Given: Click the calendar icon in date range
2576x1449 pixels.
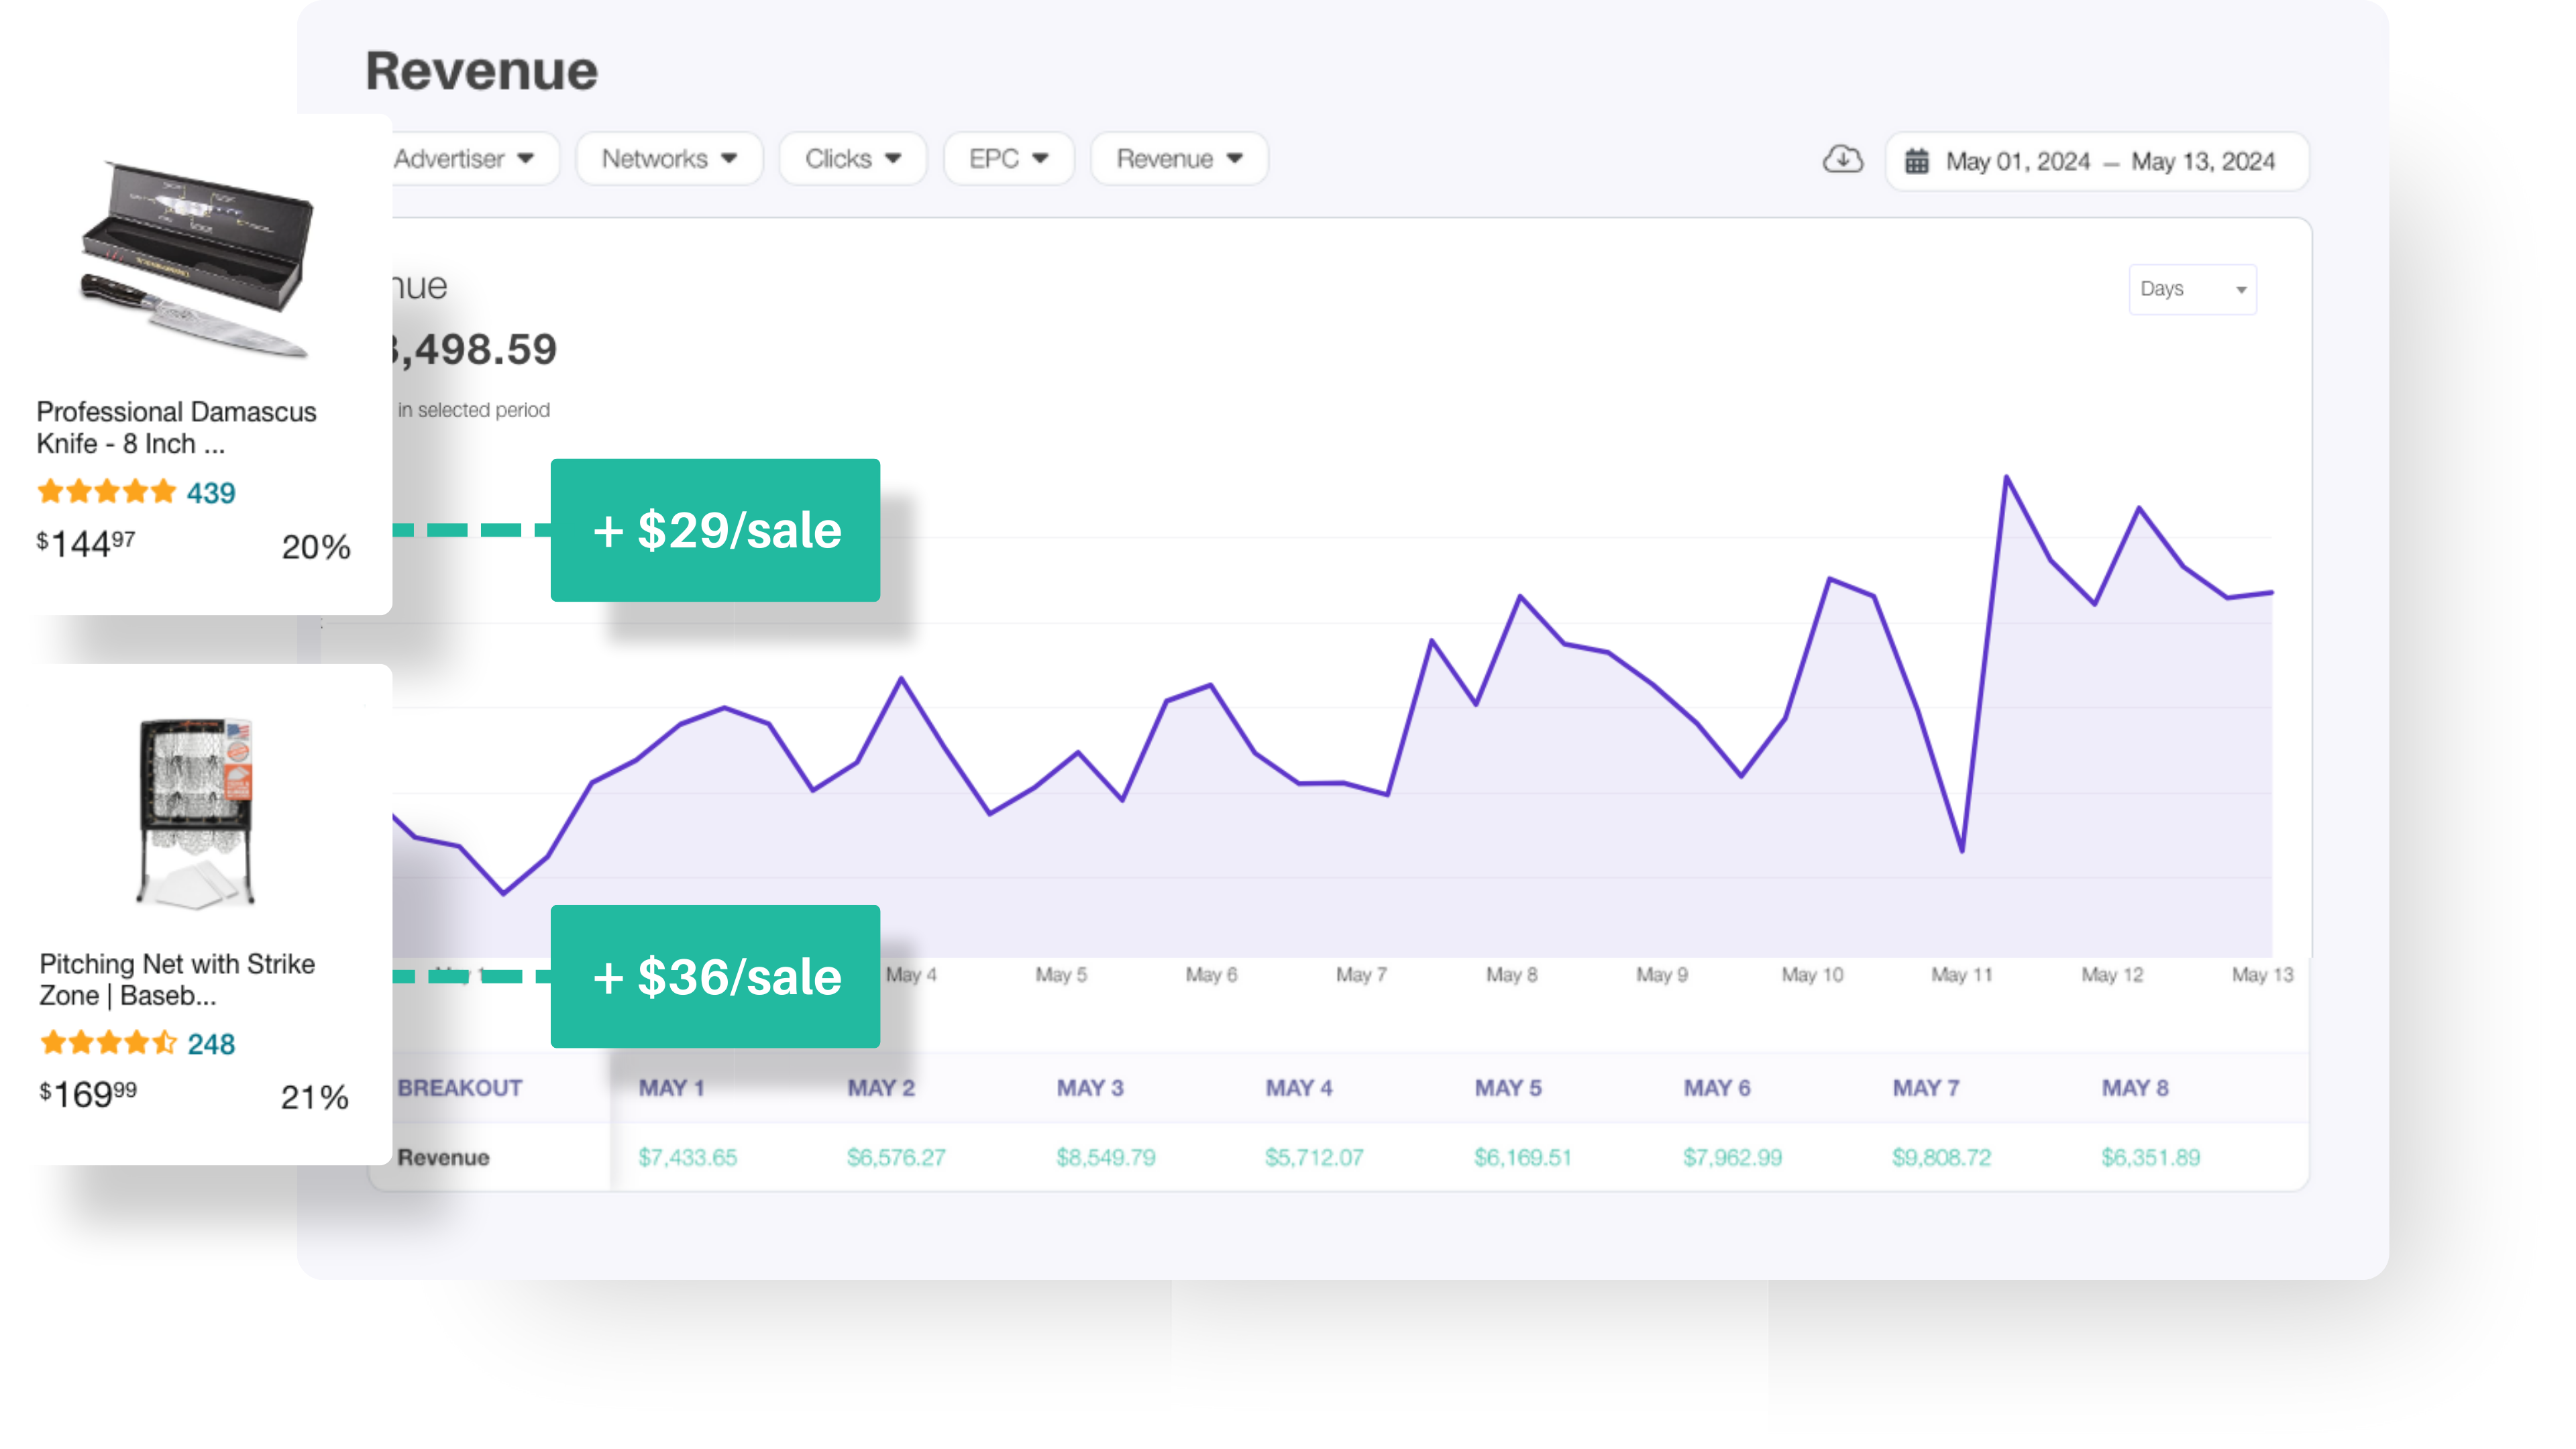Looking at the screenshot, I should (1916, 161).
